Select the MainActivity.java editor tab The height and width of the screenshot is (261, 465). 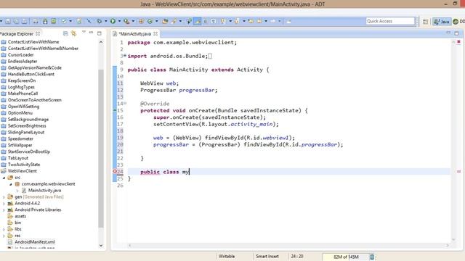click(x=135, y=34)
